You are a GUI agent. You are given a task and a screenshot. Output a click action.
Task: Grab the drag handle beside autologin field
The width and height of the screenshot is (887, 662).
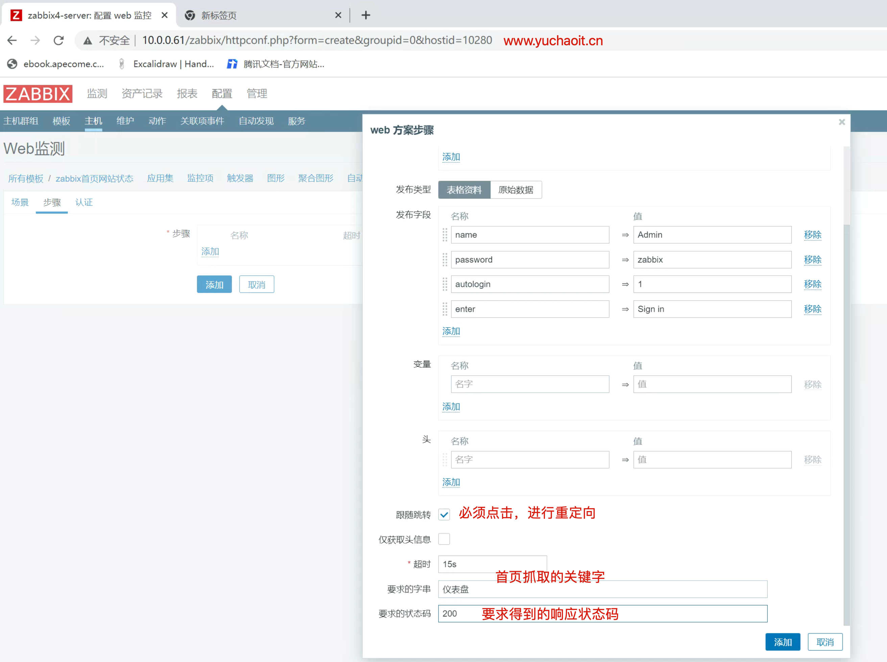tap(445, 284)
